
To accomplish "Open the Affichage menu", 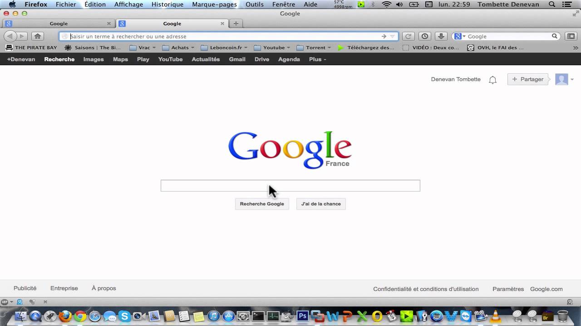I will point(128,5).
